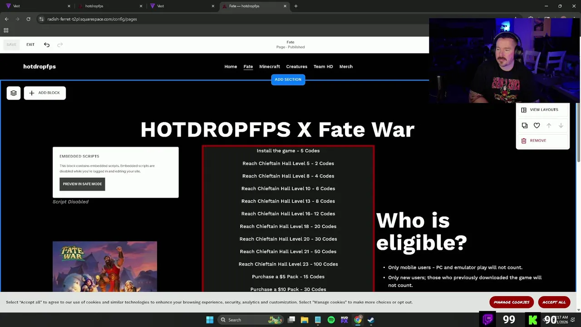Move section up with the arrow

pyautogui.click(x=549, y=125)
